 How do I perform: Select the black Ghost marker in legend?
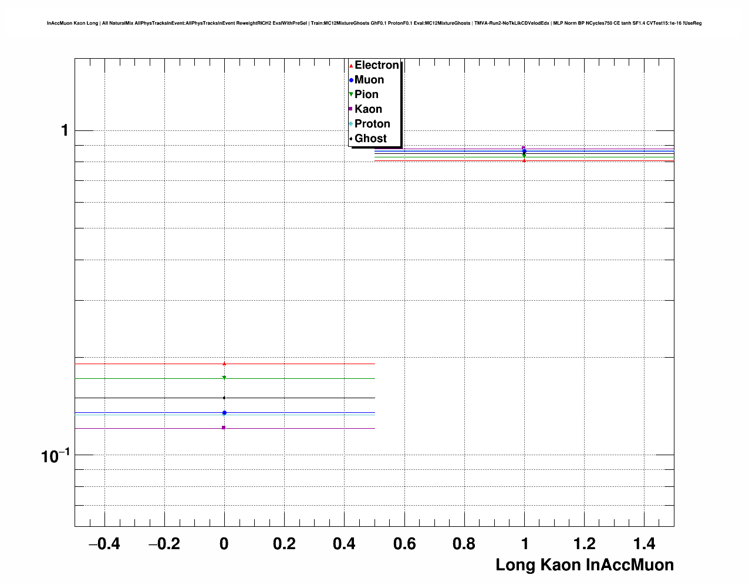coord(351,139)
